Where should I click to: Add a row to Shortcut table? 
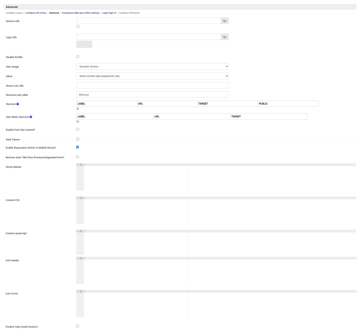(78, 109)
